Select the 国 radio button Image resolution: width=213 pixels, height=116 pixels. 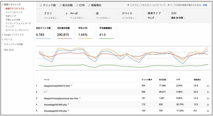tap(92, 14)
